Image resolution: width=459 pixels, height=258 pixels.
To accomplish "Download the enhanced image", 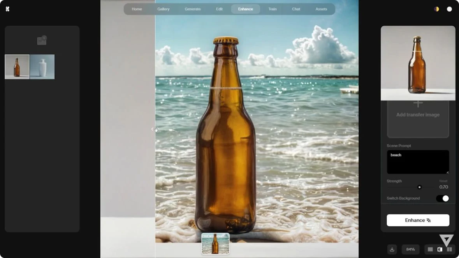I will [x=392, y=249].
